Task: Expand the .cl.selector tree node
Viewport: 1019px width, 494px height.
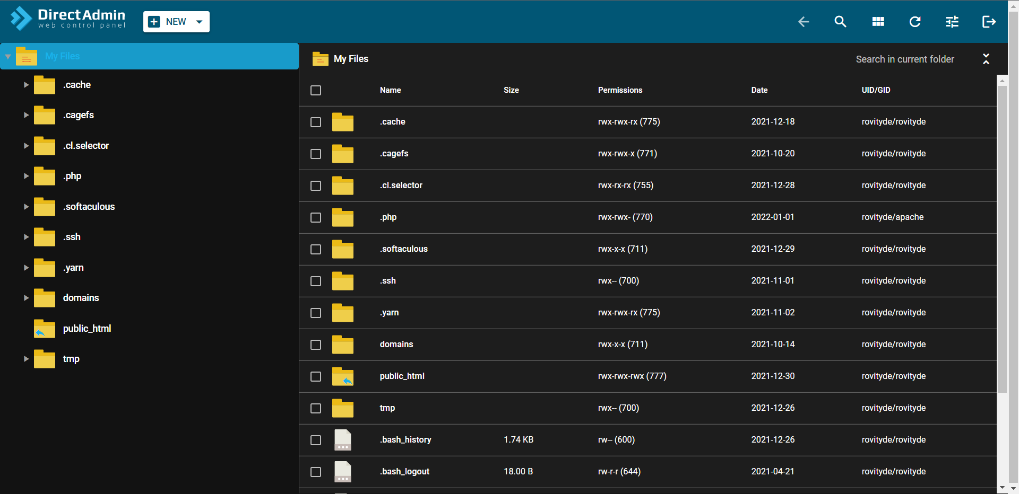Action: coord(26,146)
